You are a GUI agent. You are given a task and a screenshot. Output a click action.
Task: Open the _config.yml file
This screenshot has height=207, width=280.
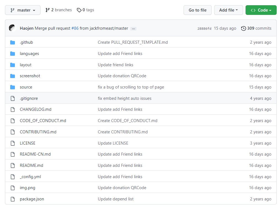click(30, 177)
